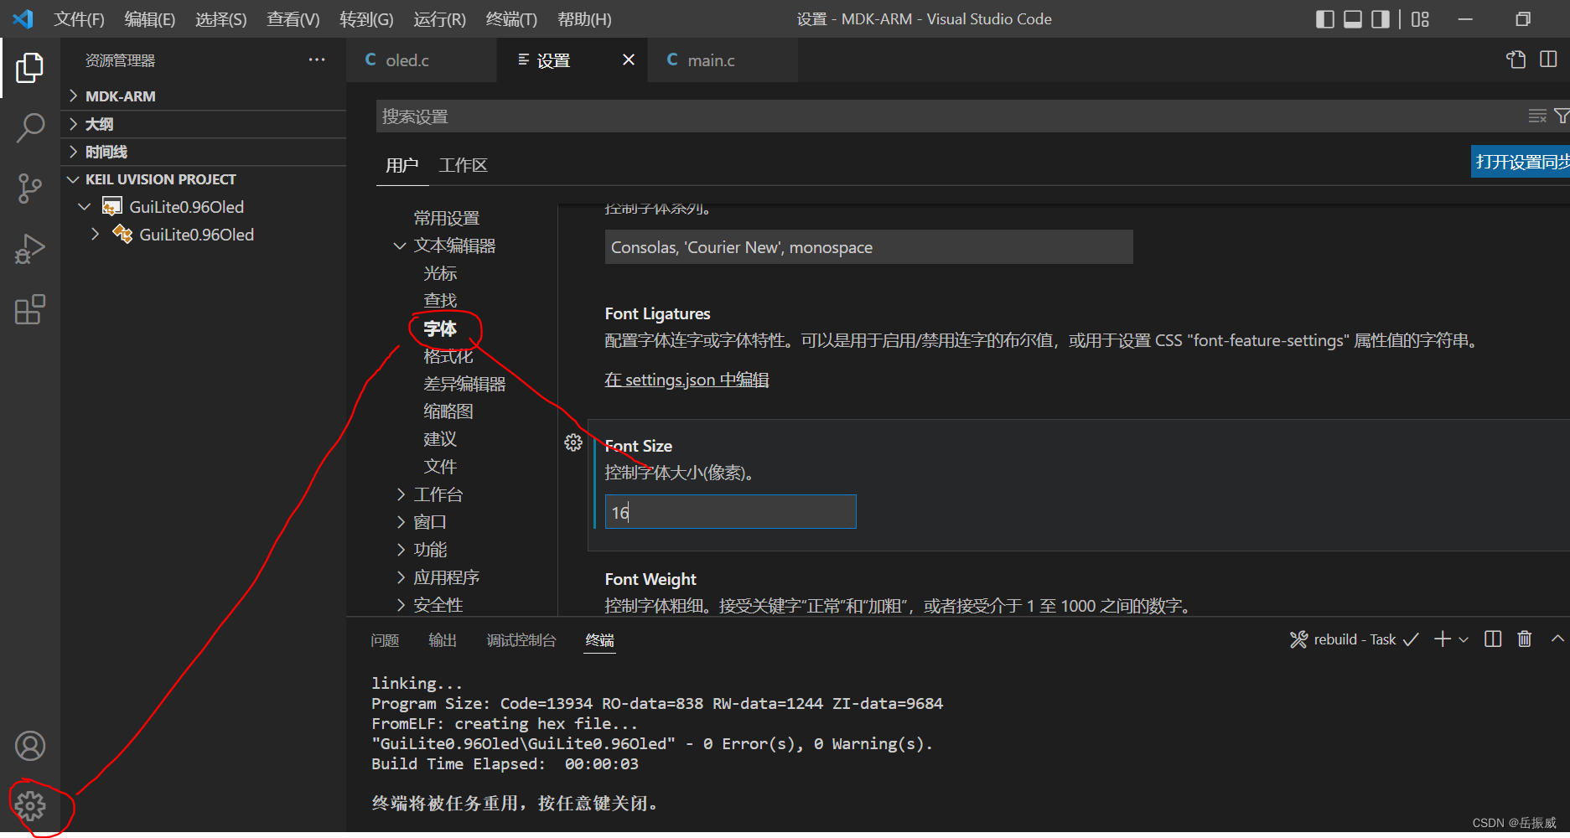Open the Source Control view
Viewport: 1570px width, 838px height.
coord(30,189)
